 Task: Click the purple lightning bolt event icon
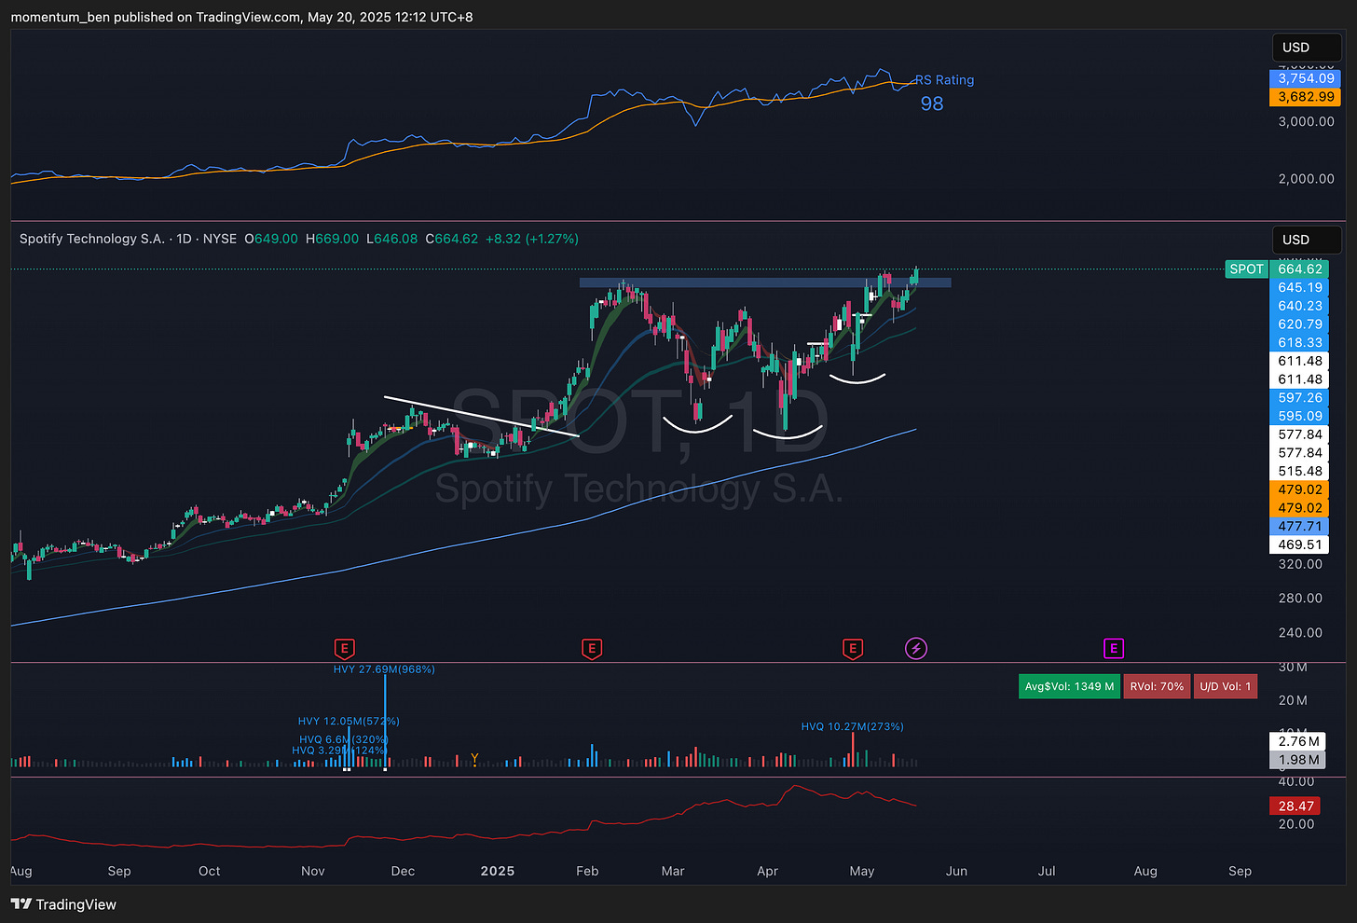pos(916,648)
